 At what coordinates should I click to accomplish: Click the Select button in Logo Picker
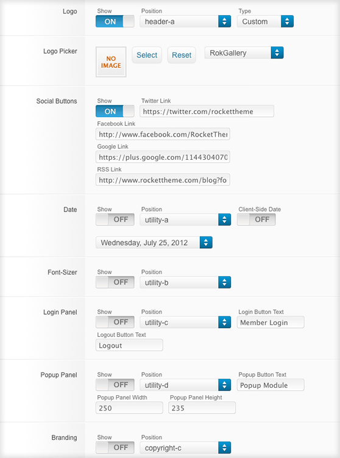147,55
